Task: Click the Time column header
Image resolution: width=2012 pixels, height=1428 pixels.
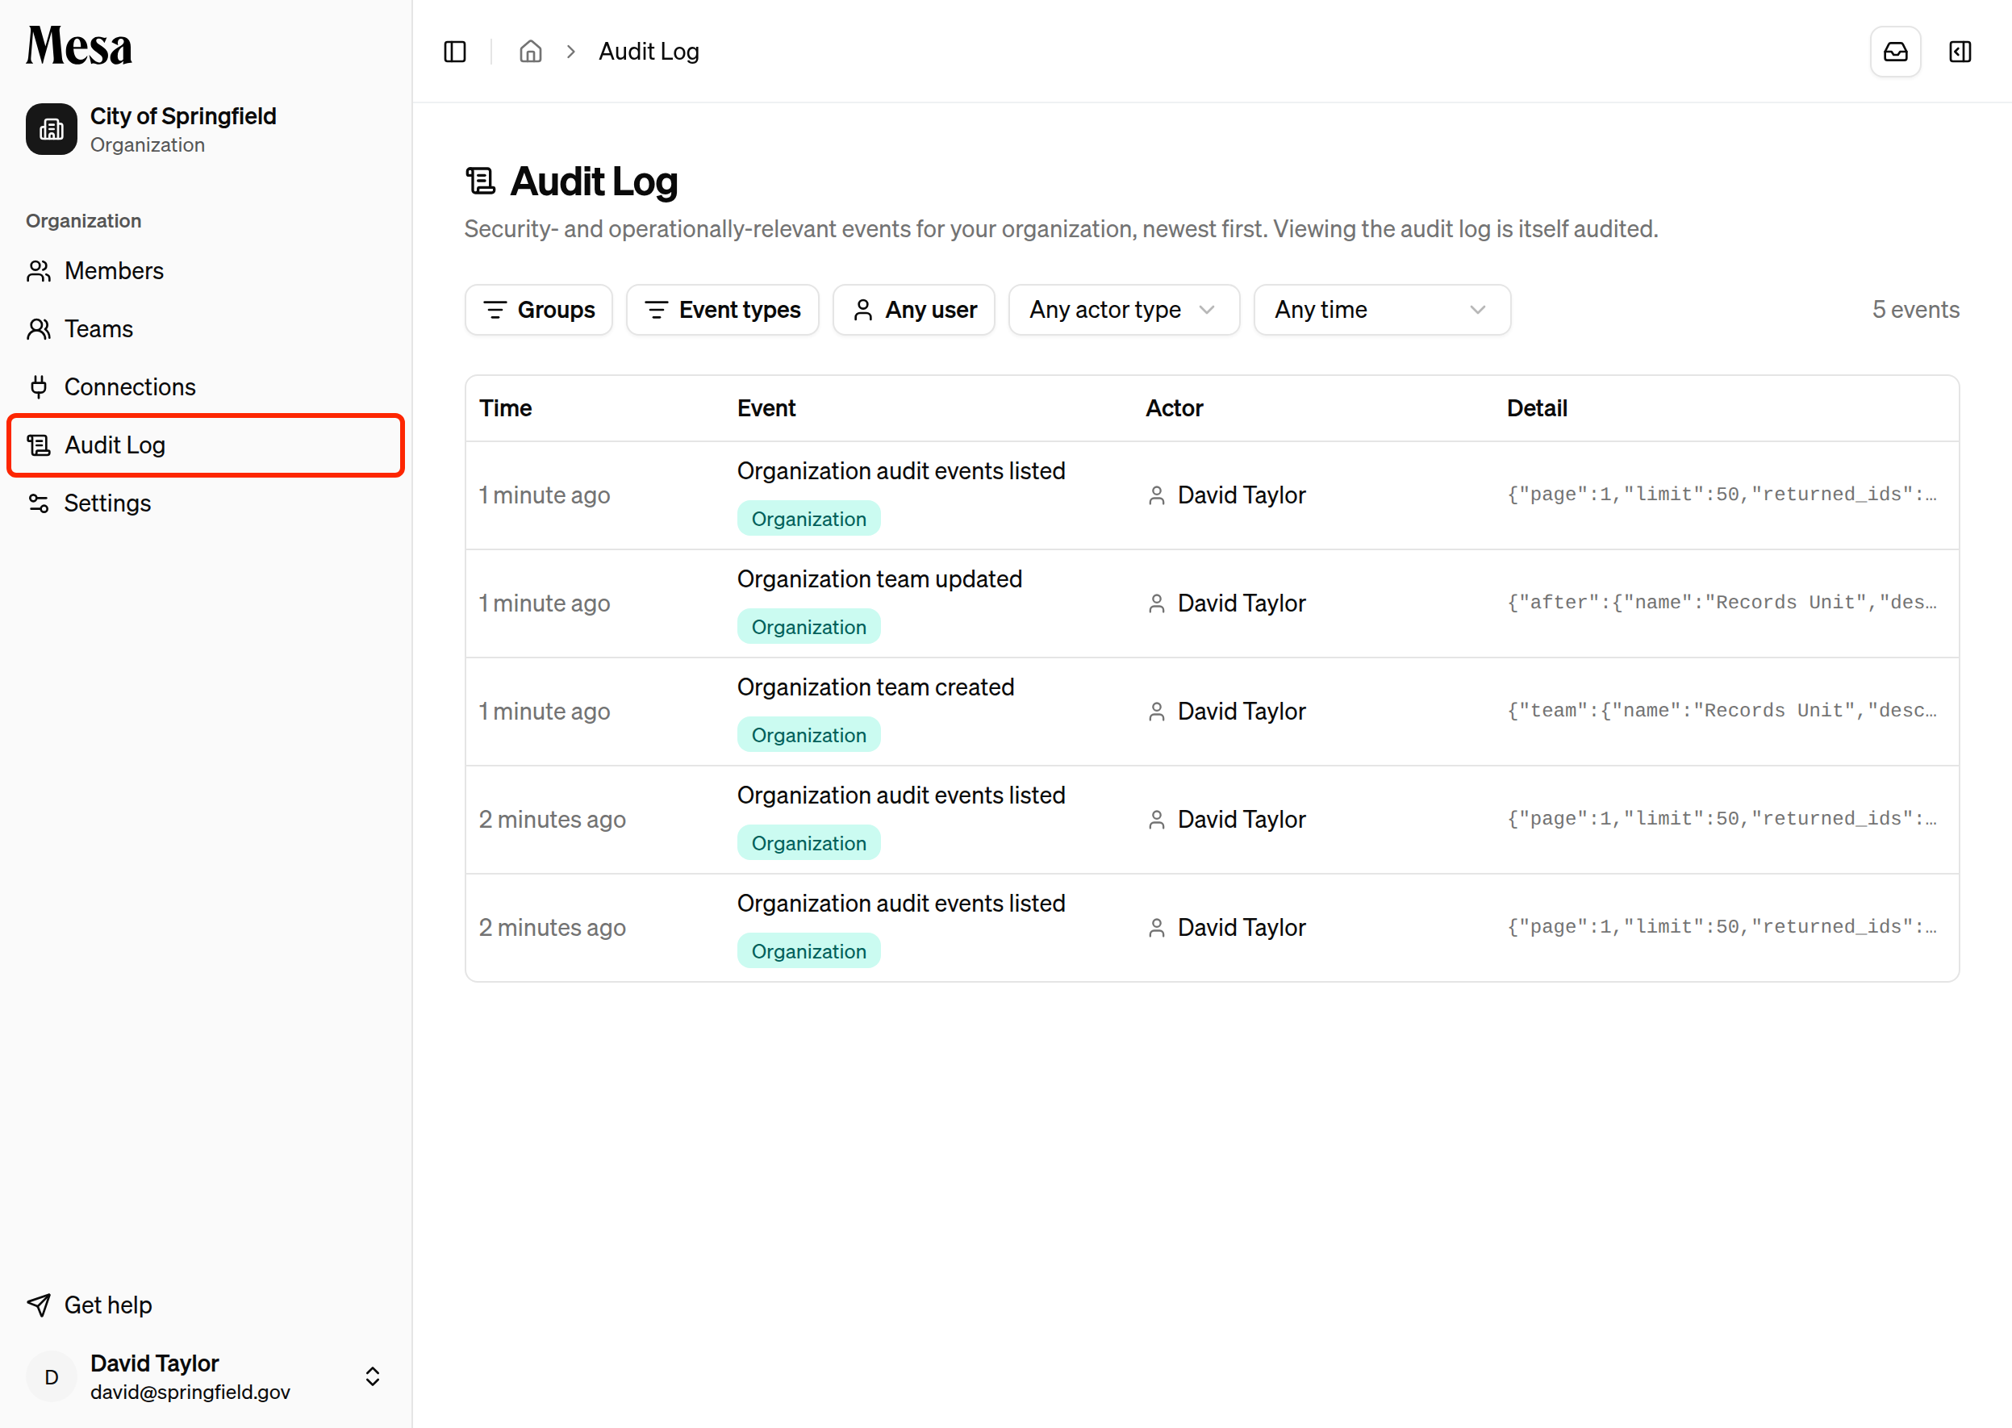Action: coord(506,408)
